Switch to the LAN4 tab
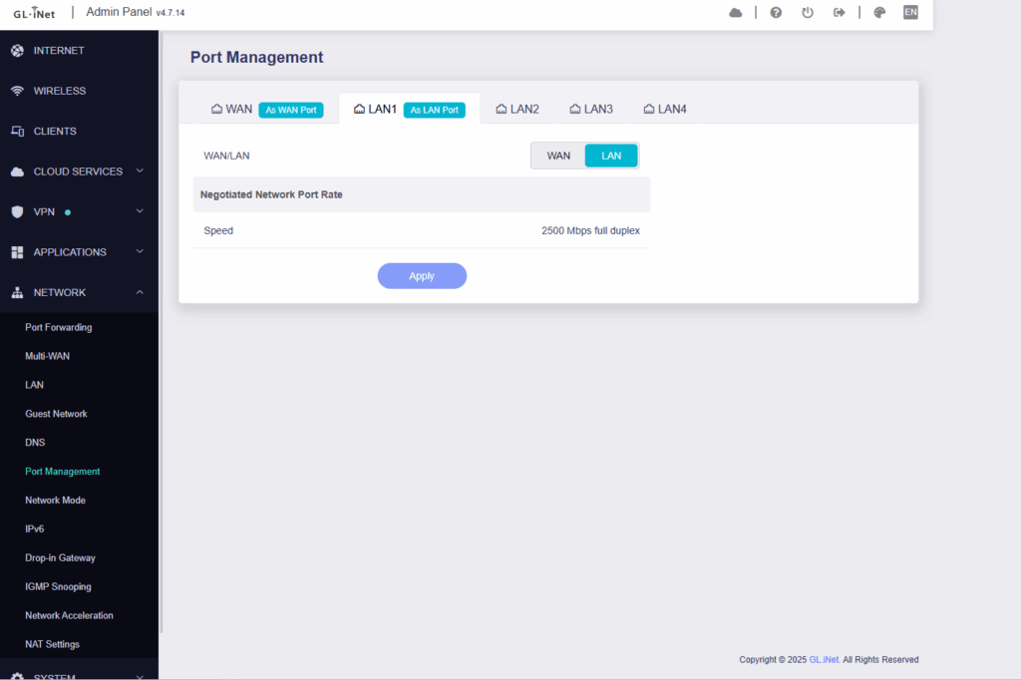1021x680 pixels. pyautogui.click(x=665, y=109)
